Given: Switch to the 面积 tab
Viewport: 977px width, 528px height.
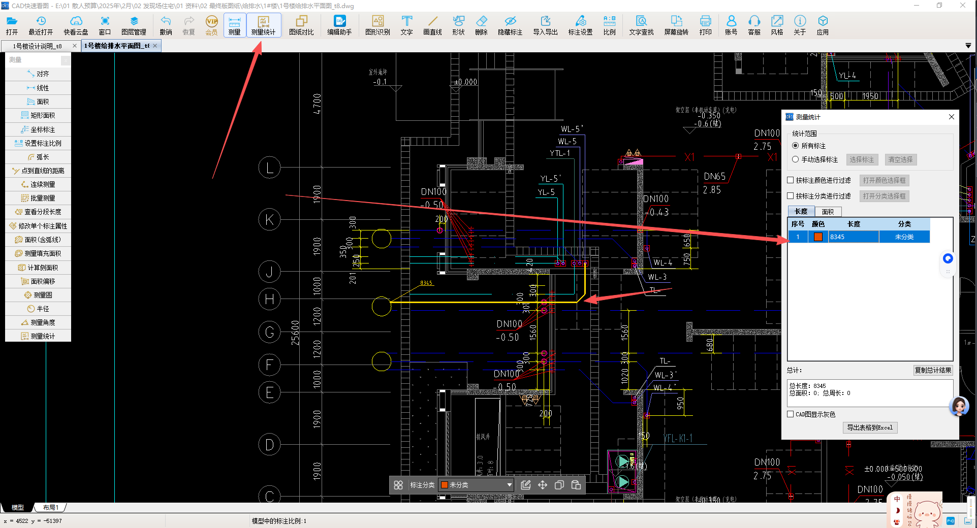Looking at the screenshot, I should (828, 212).
